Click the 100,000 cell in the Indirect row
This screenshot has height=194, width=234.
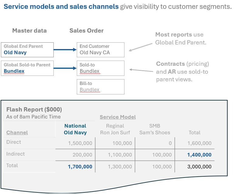point(162,155)
